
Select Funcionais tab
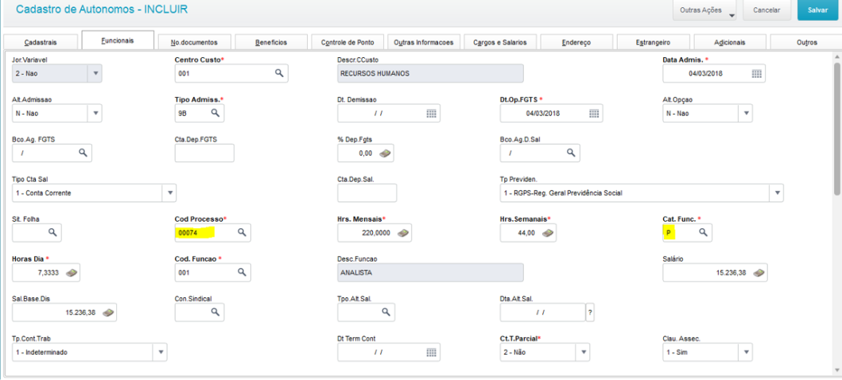(118, 41)
